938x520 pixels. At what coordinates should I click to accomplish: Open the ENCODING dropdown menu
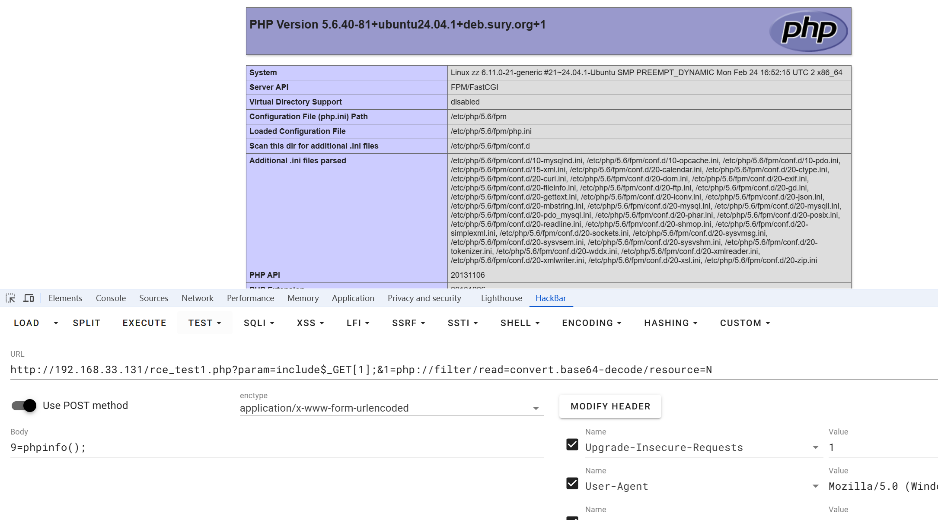click(x=591, y=323)
